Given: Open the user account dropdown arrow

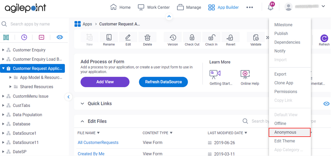Looking at the screenshot, I should (x=323, y=6).
